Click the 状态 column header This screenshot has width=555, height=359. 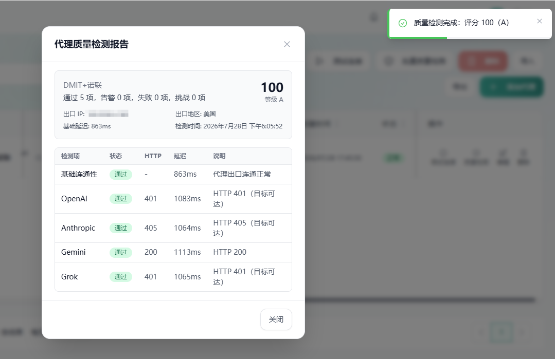pos(115,156)
